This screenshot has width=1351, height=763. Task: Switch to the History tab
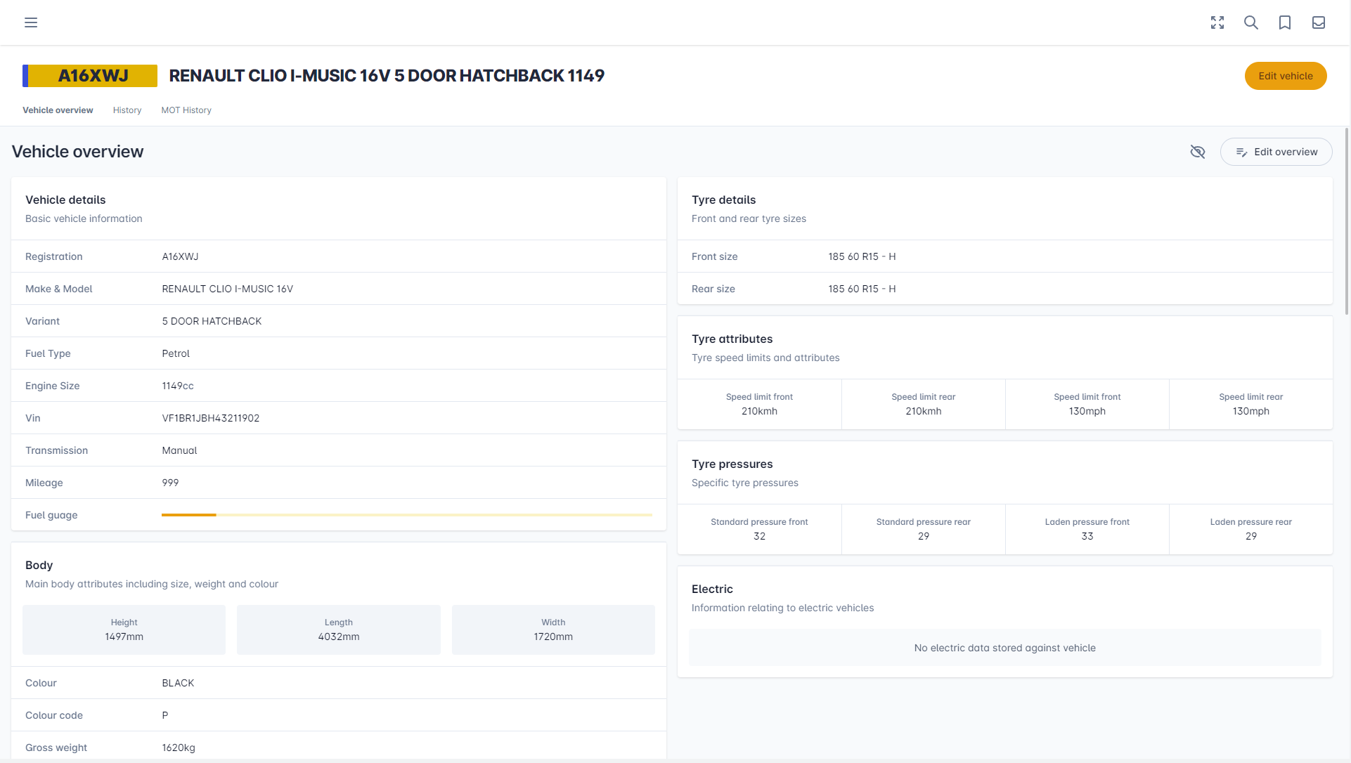127,110
